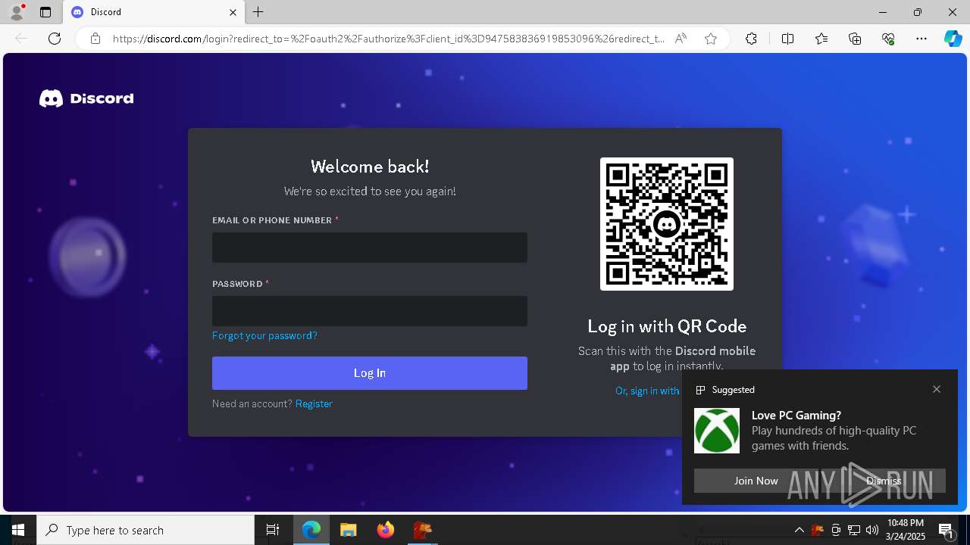
Task: Open the clock showing 10:48 PM
Action: point(906,530)
